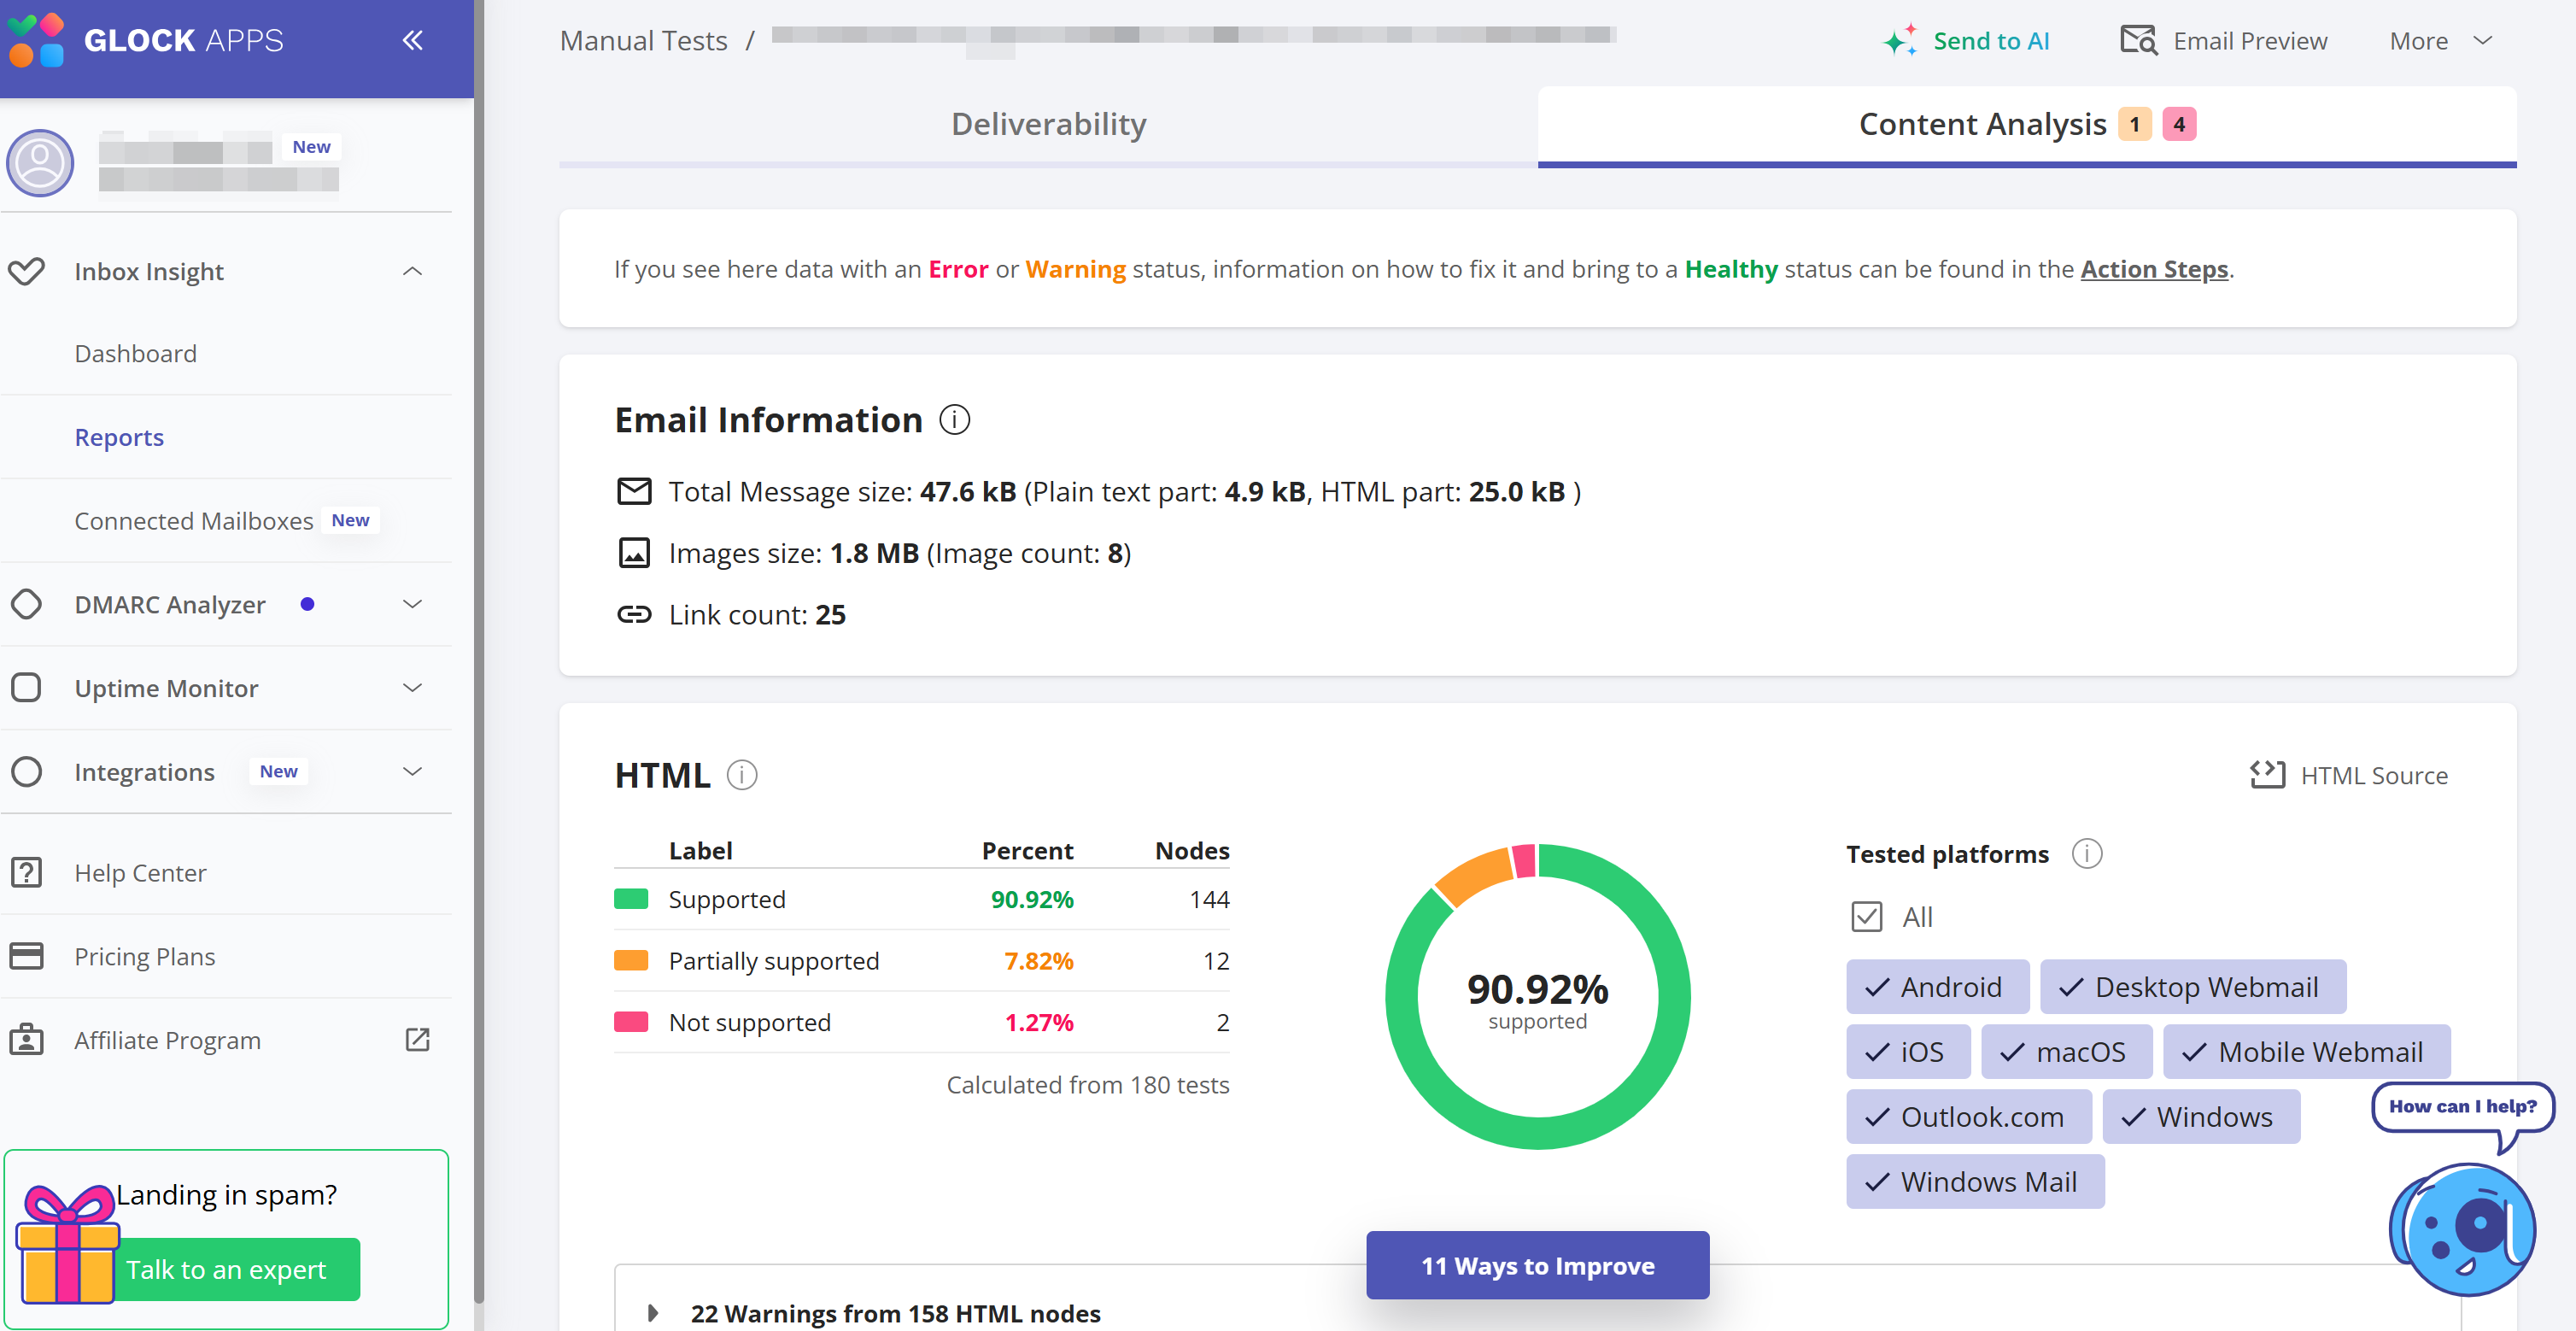Toggle the iOS platform filter
Screen dimensions: 2576x1331
(x=1907, y=1052)
